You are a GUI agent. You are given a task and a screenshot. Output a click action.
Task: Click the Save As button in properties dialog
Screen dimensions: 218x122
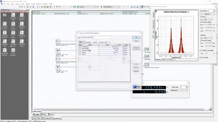[136, 67]
